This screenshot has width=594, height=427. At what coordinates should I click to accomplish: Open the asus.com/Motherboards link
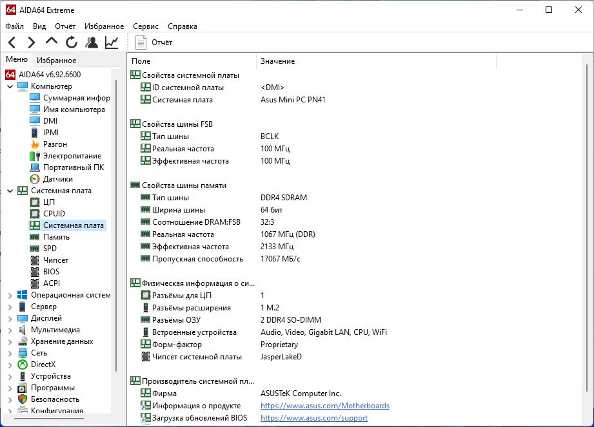[324, 406]
